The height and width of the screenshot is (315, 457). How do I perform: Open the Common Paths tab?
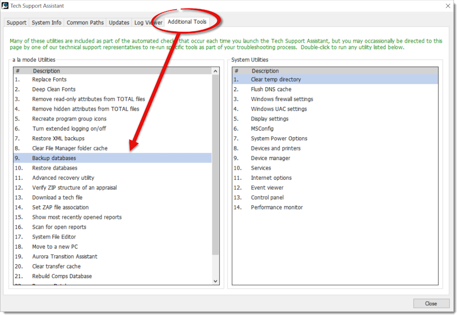[85, 22]
